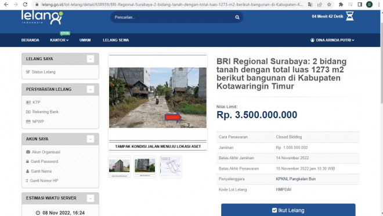Open the Ganti Password link

tap(42, 162)
